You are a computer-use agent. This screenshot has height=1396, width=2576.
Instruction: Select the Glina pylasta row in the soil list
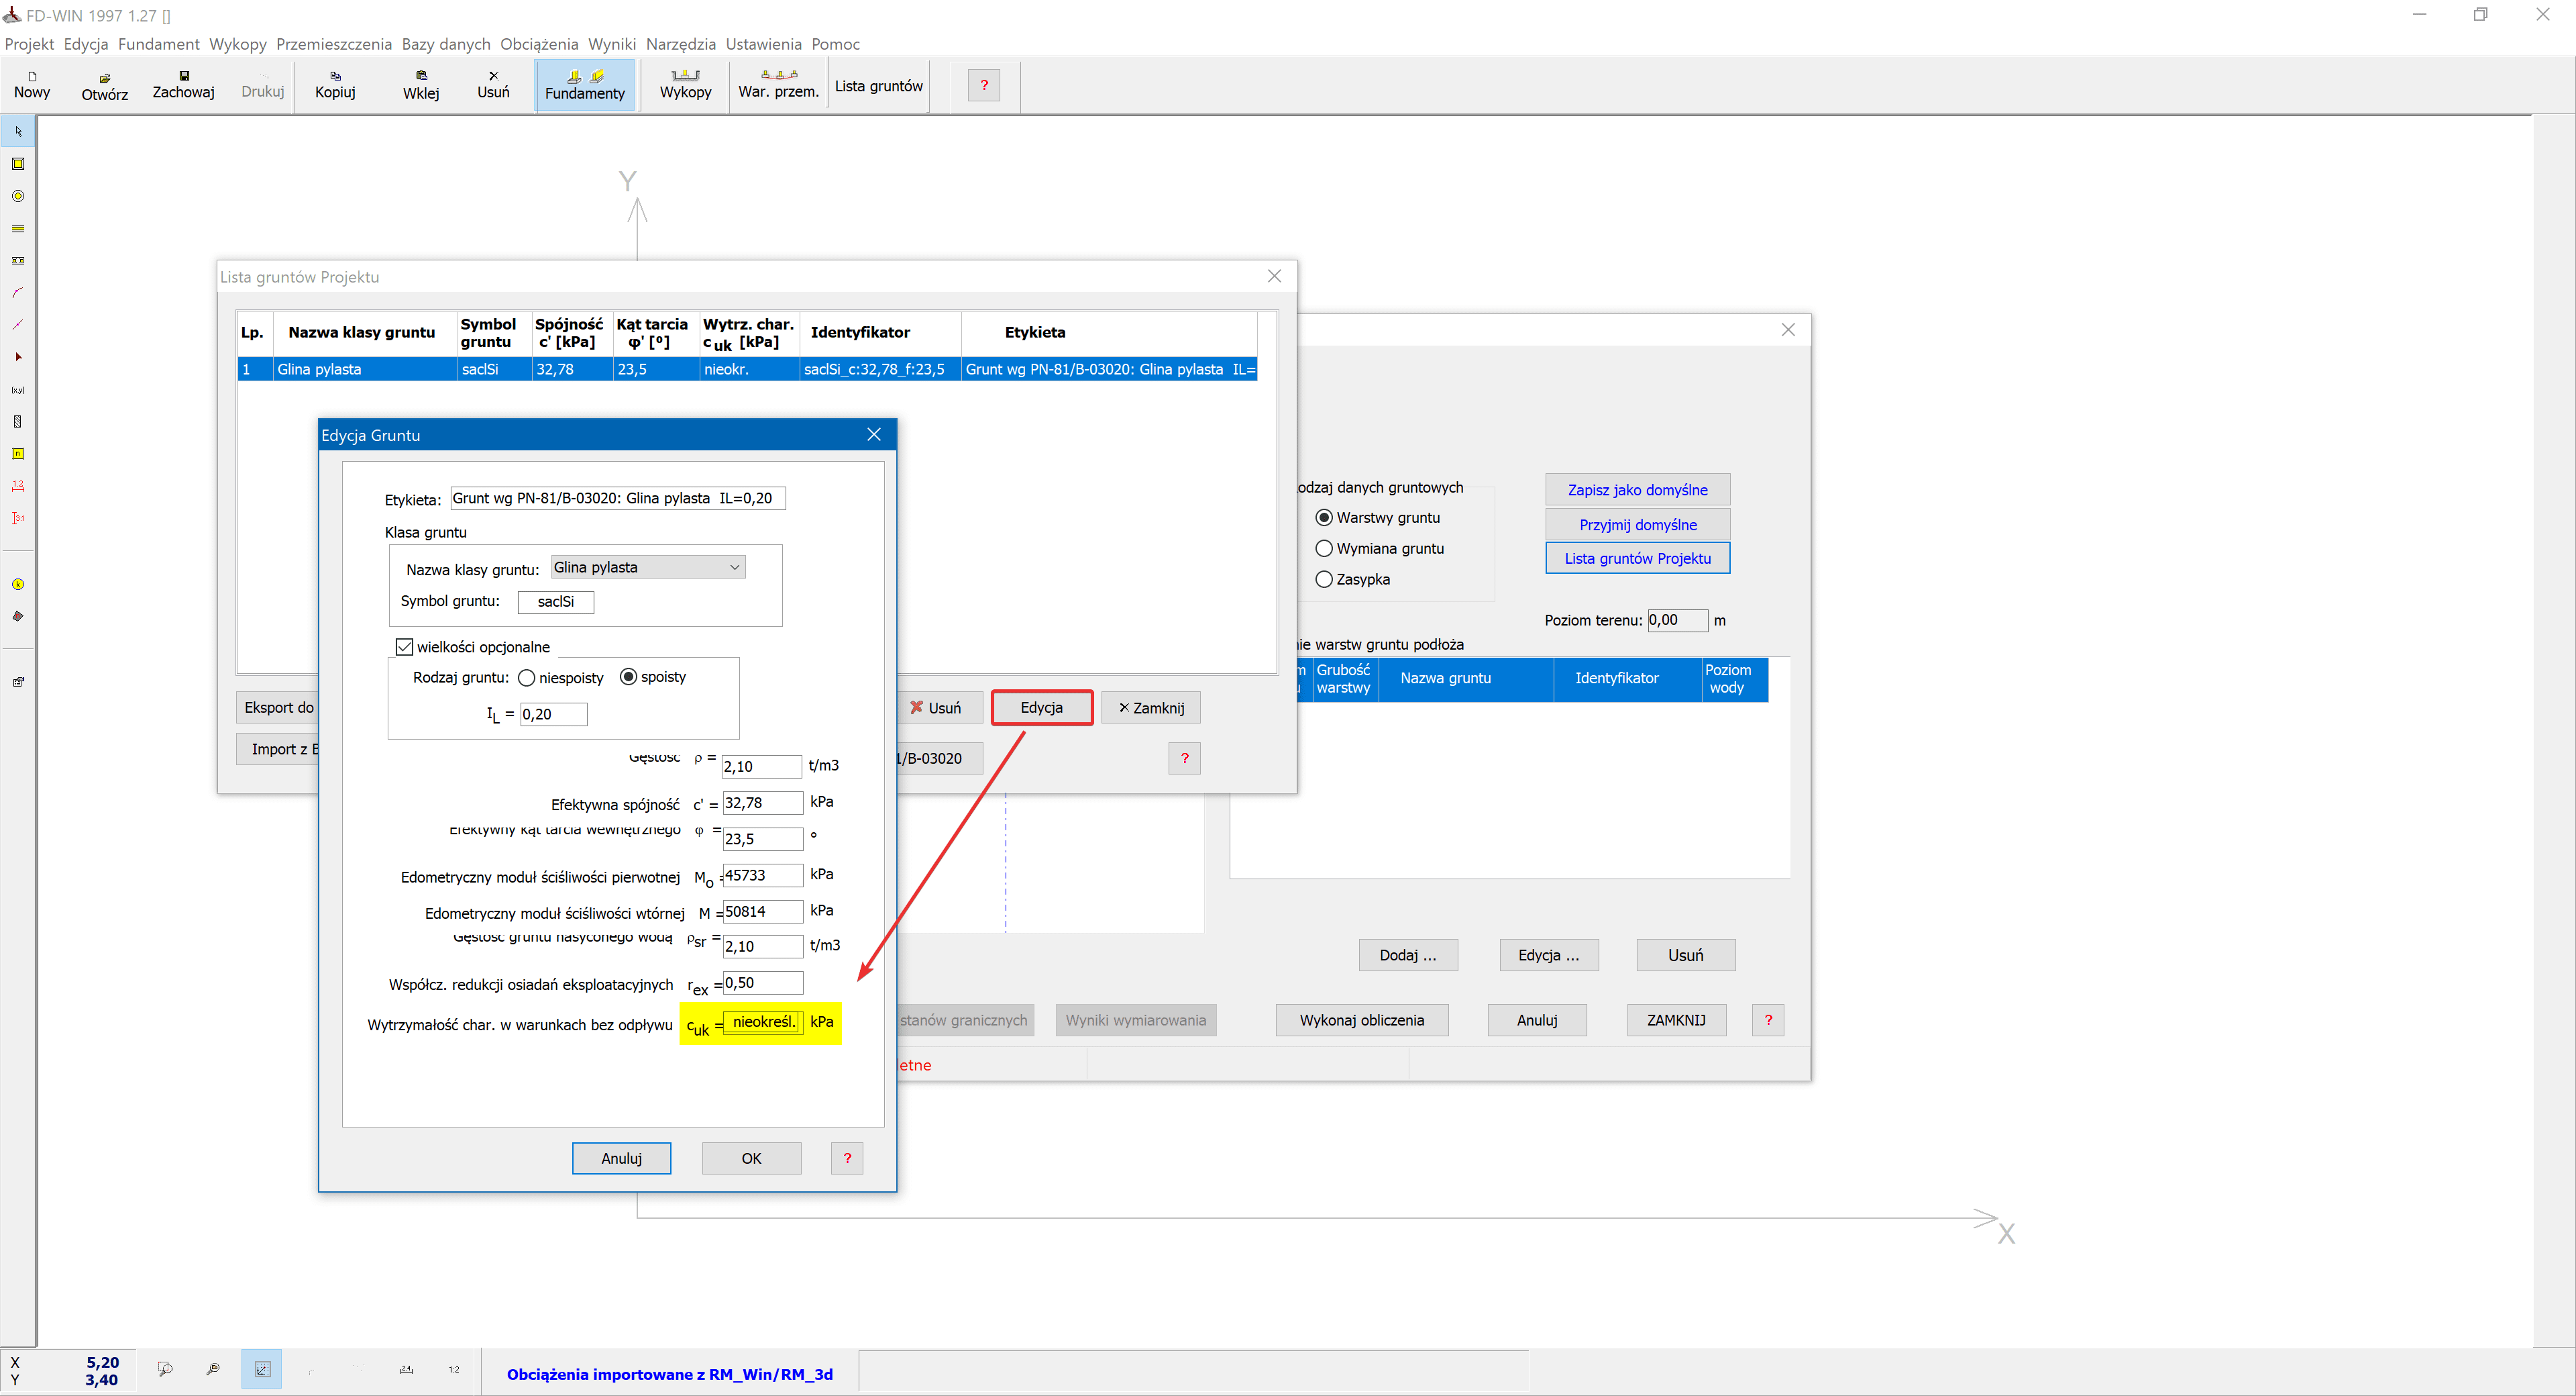pos(746,369)
